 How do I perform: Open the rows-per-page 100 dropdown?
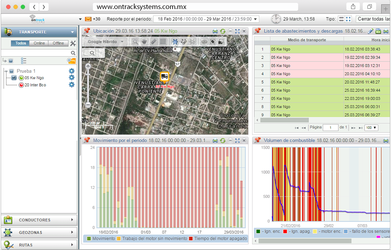click(x=371, y=128)
